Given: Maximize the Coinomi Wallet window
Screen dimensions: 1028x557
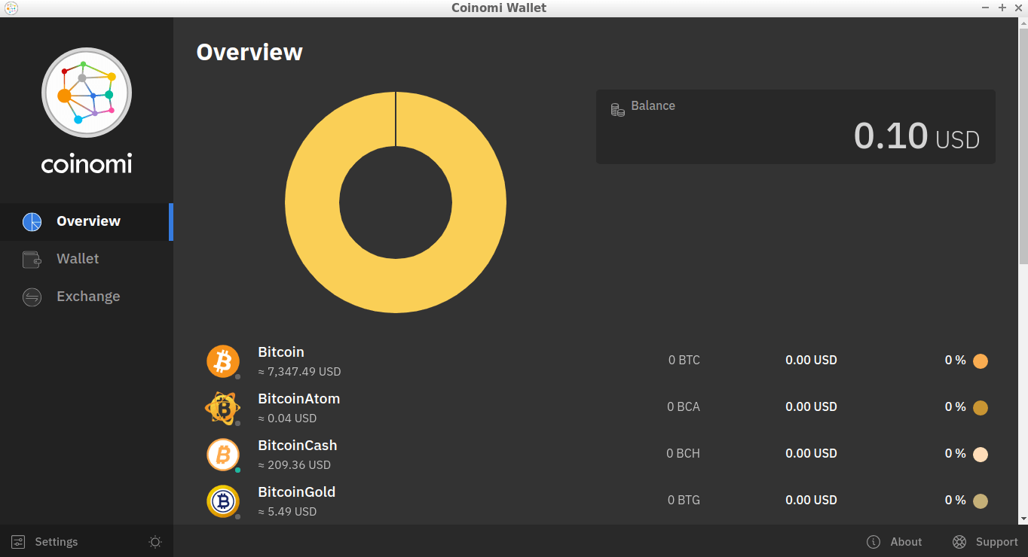Looking at the screenshot, I should point(1002,8).
